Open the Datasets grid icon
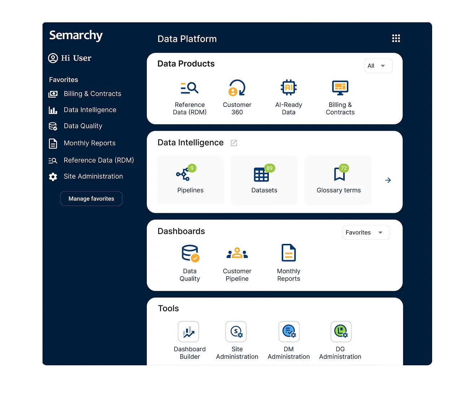This screenshot has width=474, height=396. 261,175
